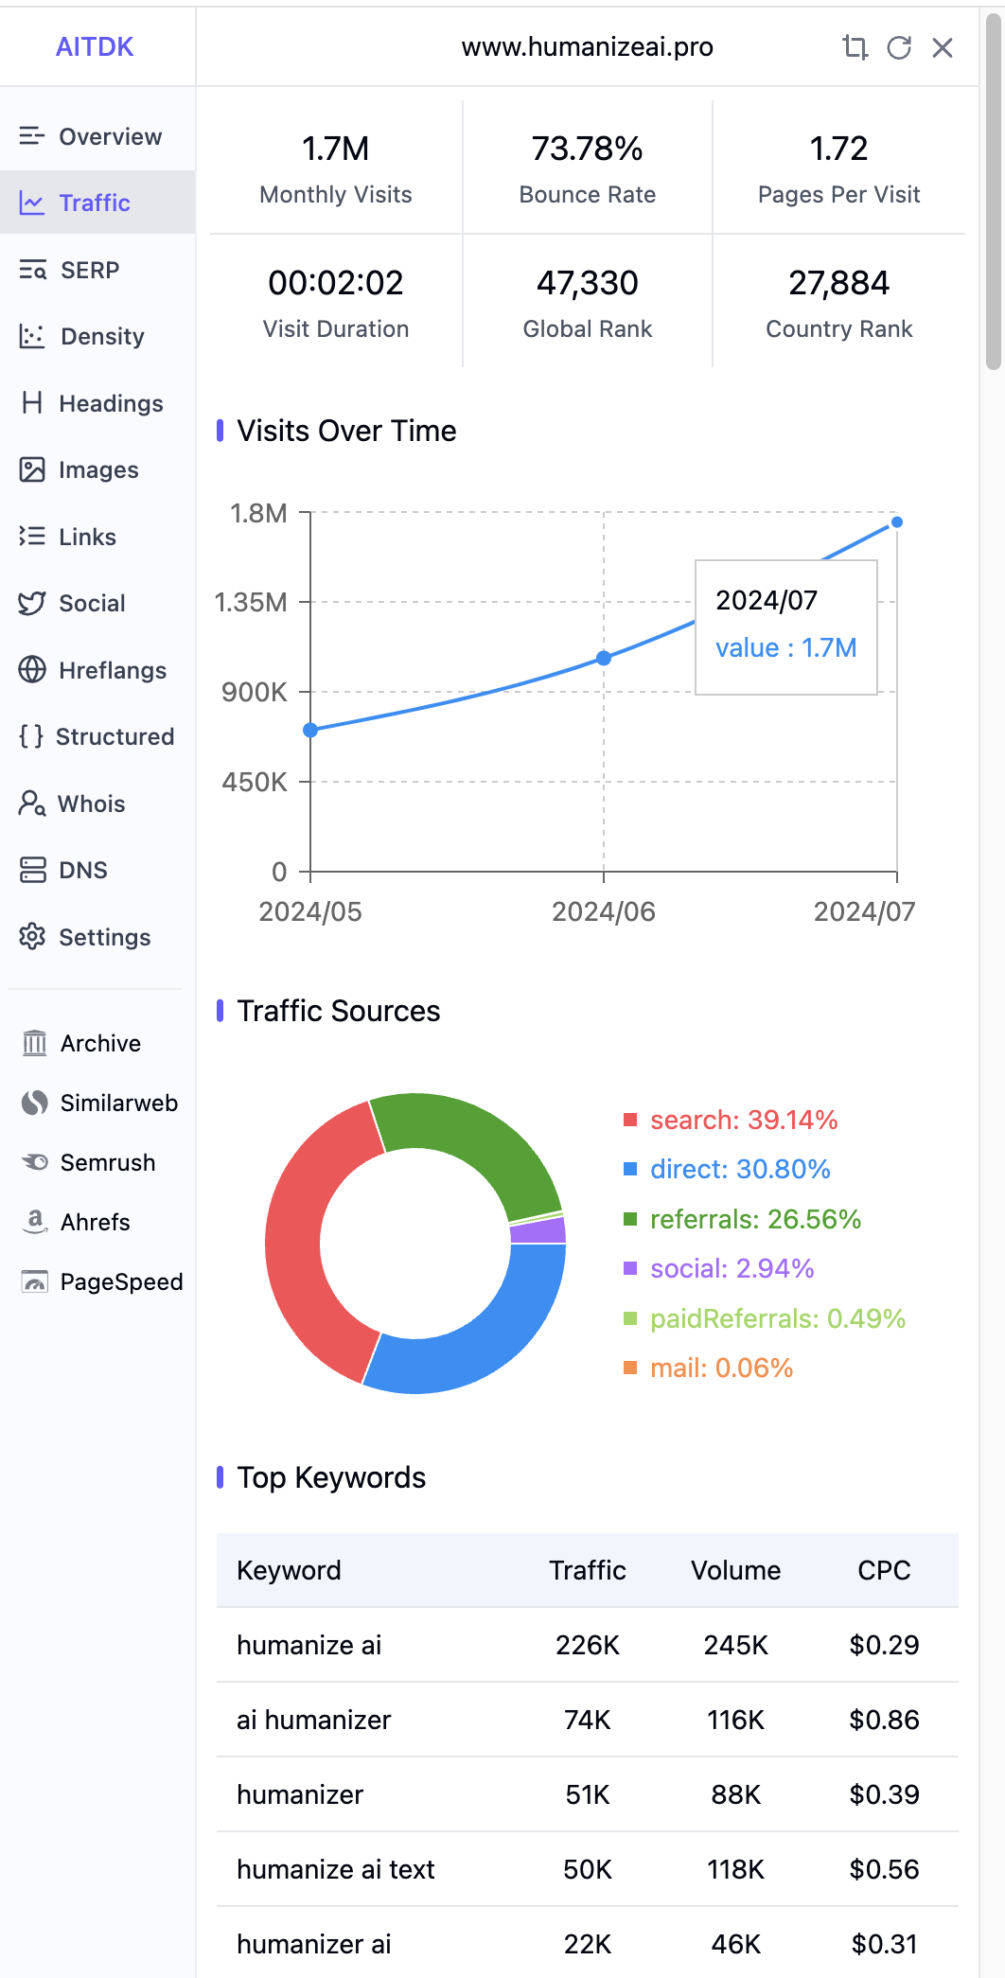Click the 'humanize ai' keyword cell
This screenshot has width=1005, height=1978.
pyautogui.click(x=309, y=1645)
